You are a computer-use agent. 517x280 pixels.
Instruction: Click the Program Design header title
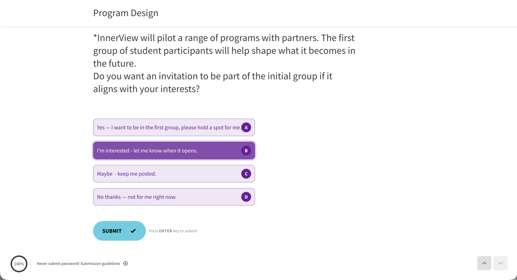click(x=126, y=13)
